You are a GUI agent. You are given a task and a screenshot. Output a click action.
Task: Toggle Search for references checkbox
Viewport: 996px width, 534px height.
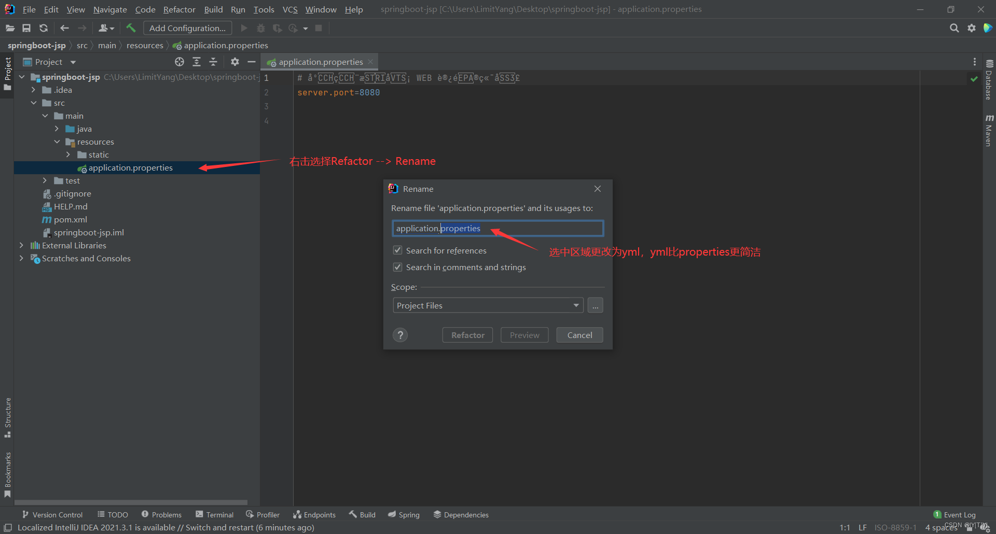397,250
